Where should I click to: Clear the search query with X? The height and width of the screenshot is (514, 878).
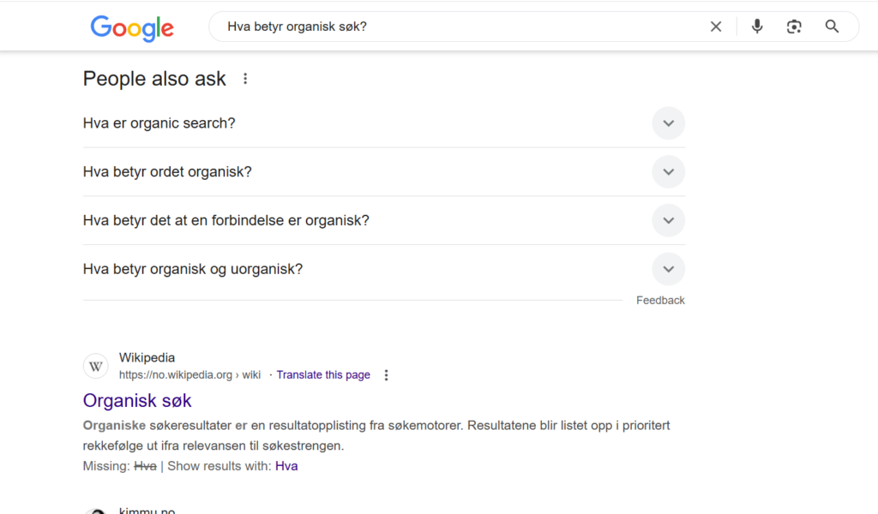click(x=716, y=27)
